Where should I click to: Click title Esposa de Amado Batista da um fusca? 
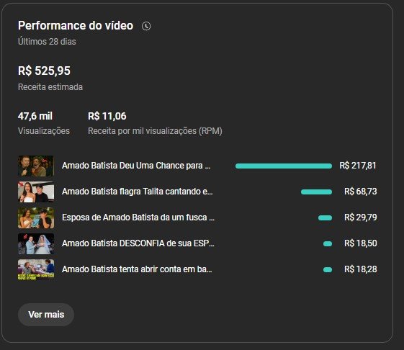coord(138,217)
